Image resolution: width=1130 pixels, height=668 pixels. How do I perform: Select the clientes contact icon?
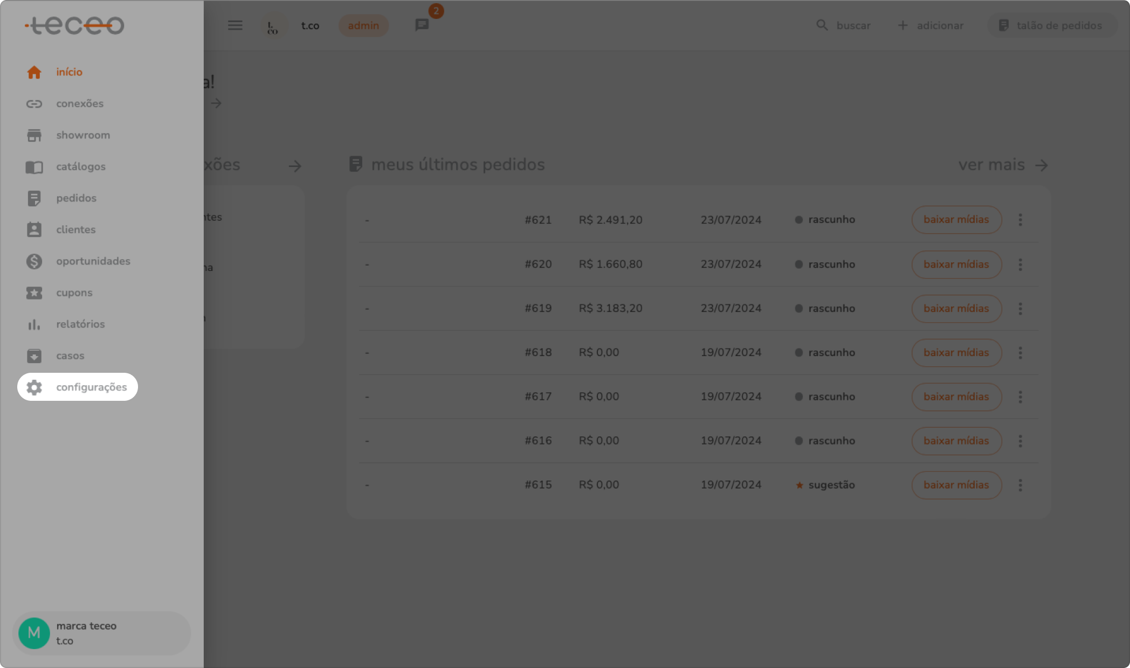coord(34,229)
